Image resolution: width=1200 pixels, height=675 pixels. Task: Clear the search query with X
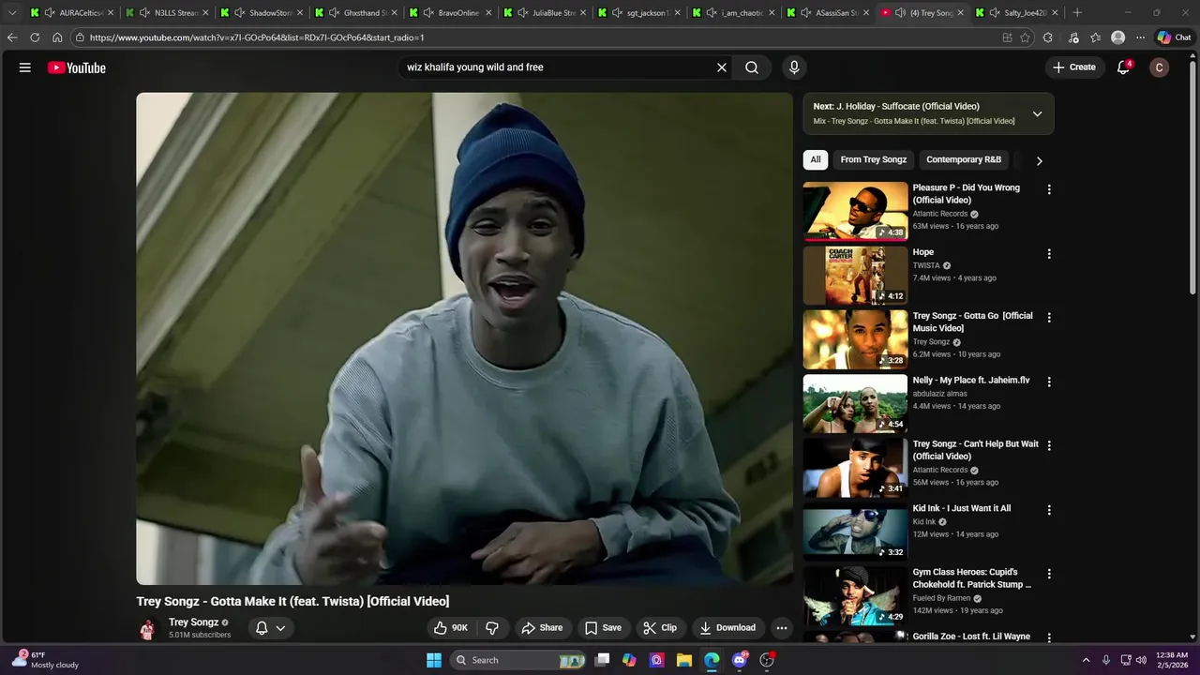[722, 67]
